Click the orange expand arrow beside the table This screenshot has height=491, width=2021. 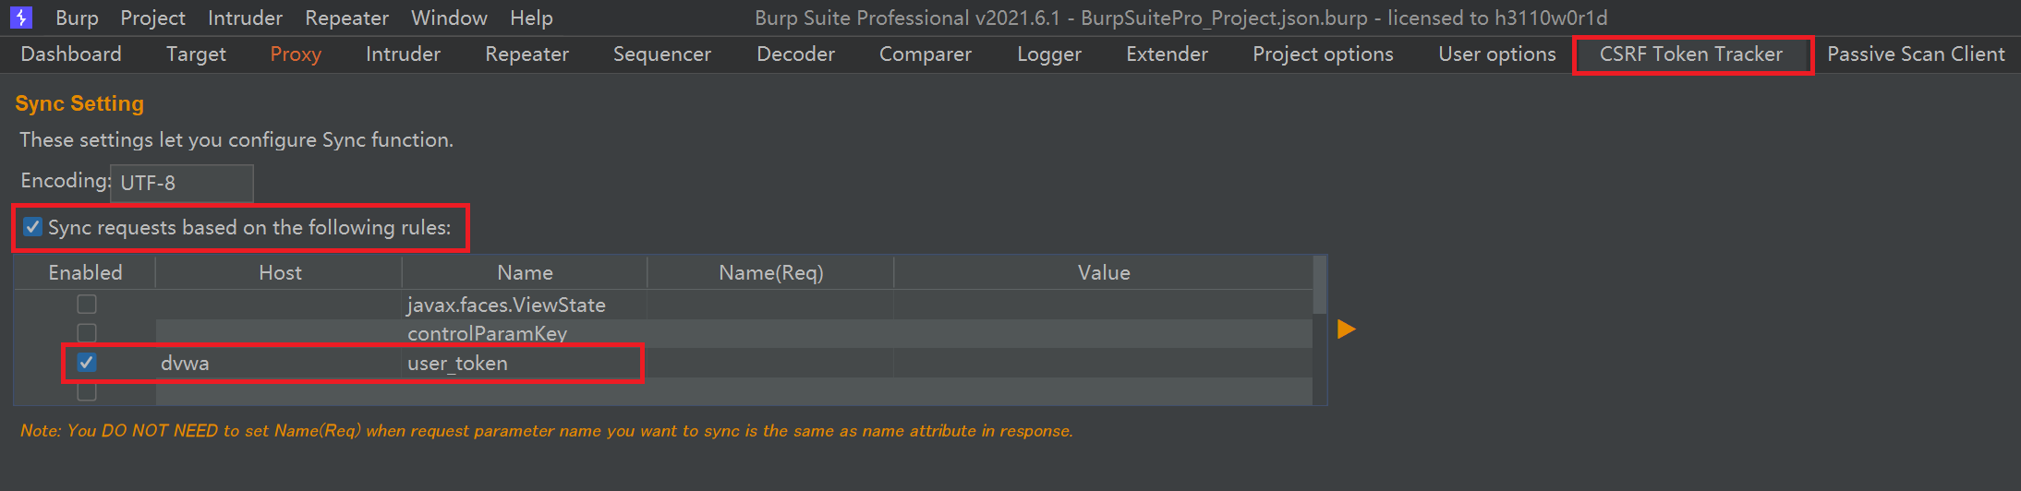pyautogui.click(x=1346, y=329)
